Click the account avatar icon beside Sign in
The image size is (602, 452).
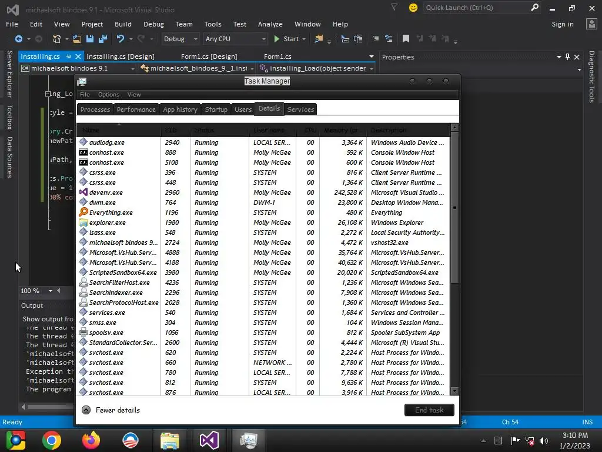(591, 24)
